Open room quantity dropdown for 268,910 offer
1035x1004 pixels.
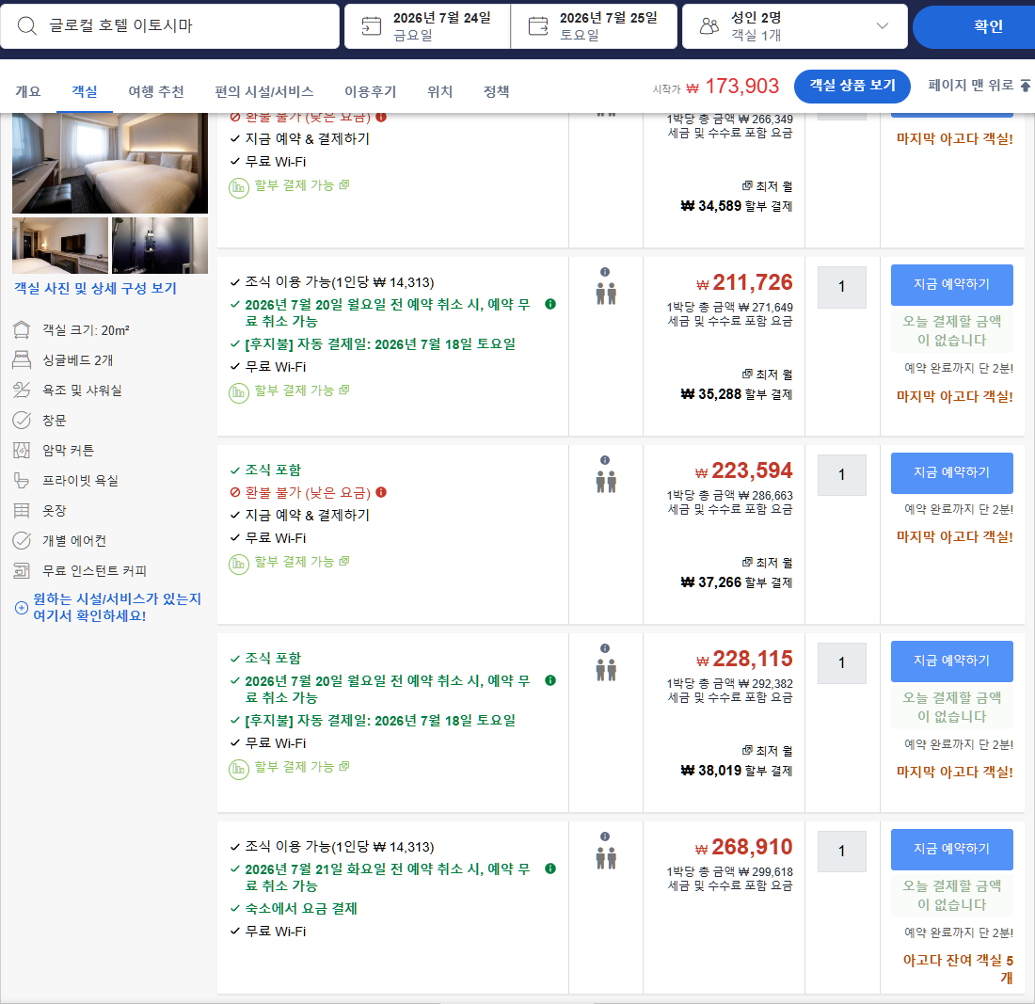[x=841, y=851]
